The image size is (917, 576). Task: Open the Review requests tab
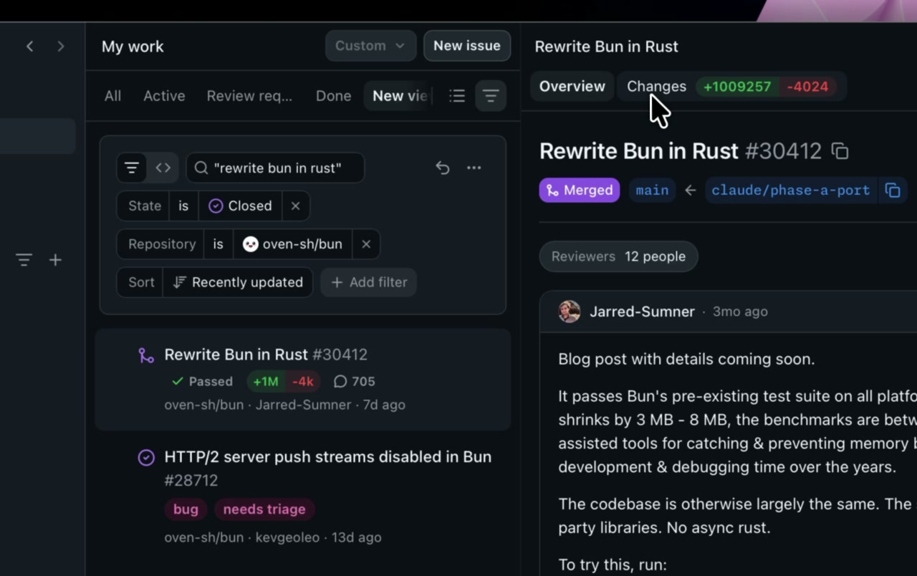point(249,96)
